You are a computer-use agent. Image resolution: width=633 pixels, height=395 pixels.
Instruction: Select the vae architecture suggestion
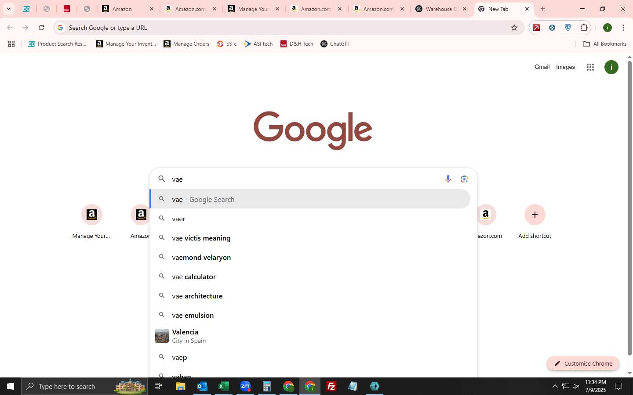tap(310, 296)
